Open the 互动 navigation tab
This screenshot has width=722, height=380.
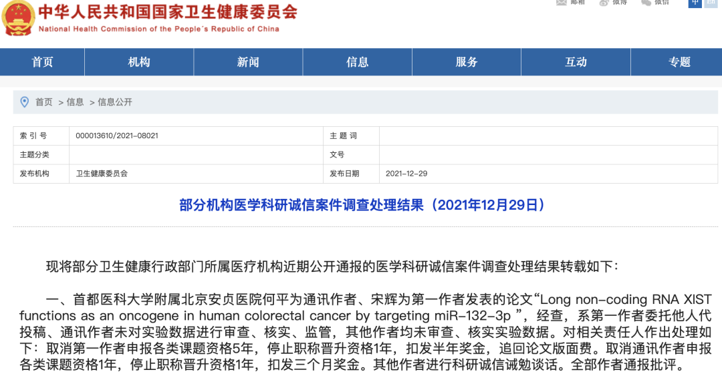tap(576, 61)
